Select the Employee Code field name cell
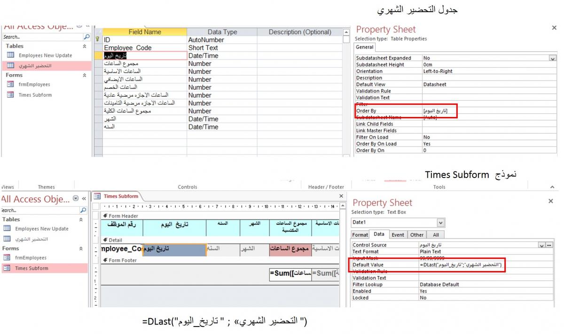 tap(145, 48)
